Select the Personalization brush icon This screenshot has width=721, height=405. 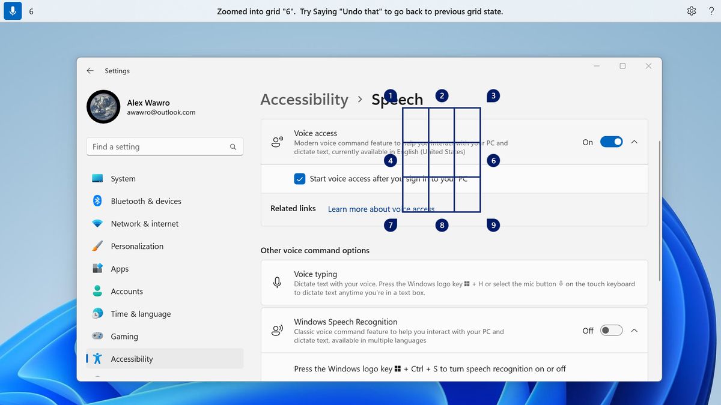[97, 246]
